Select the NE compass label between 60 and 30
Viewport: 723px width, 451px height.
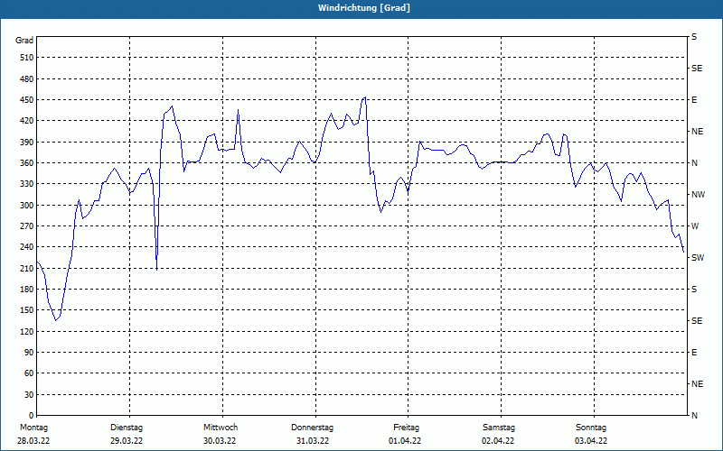click(698, 384)
